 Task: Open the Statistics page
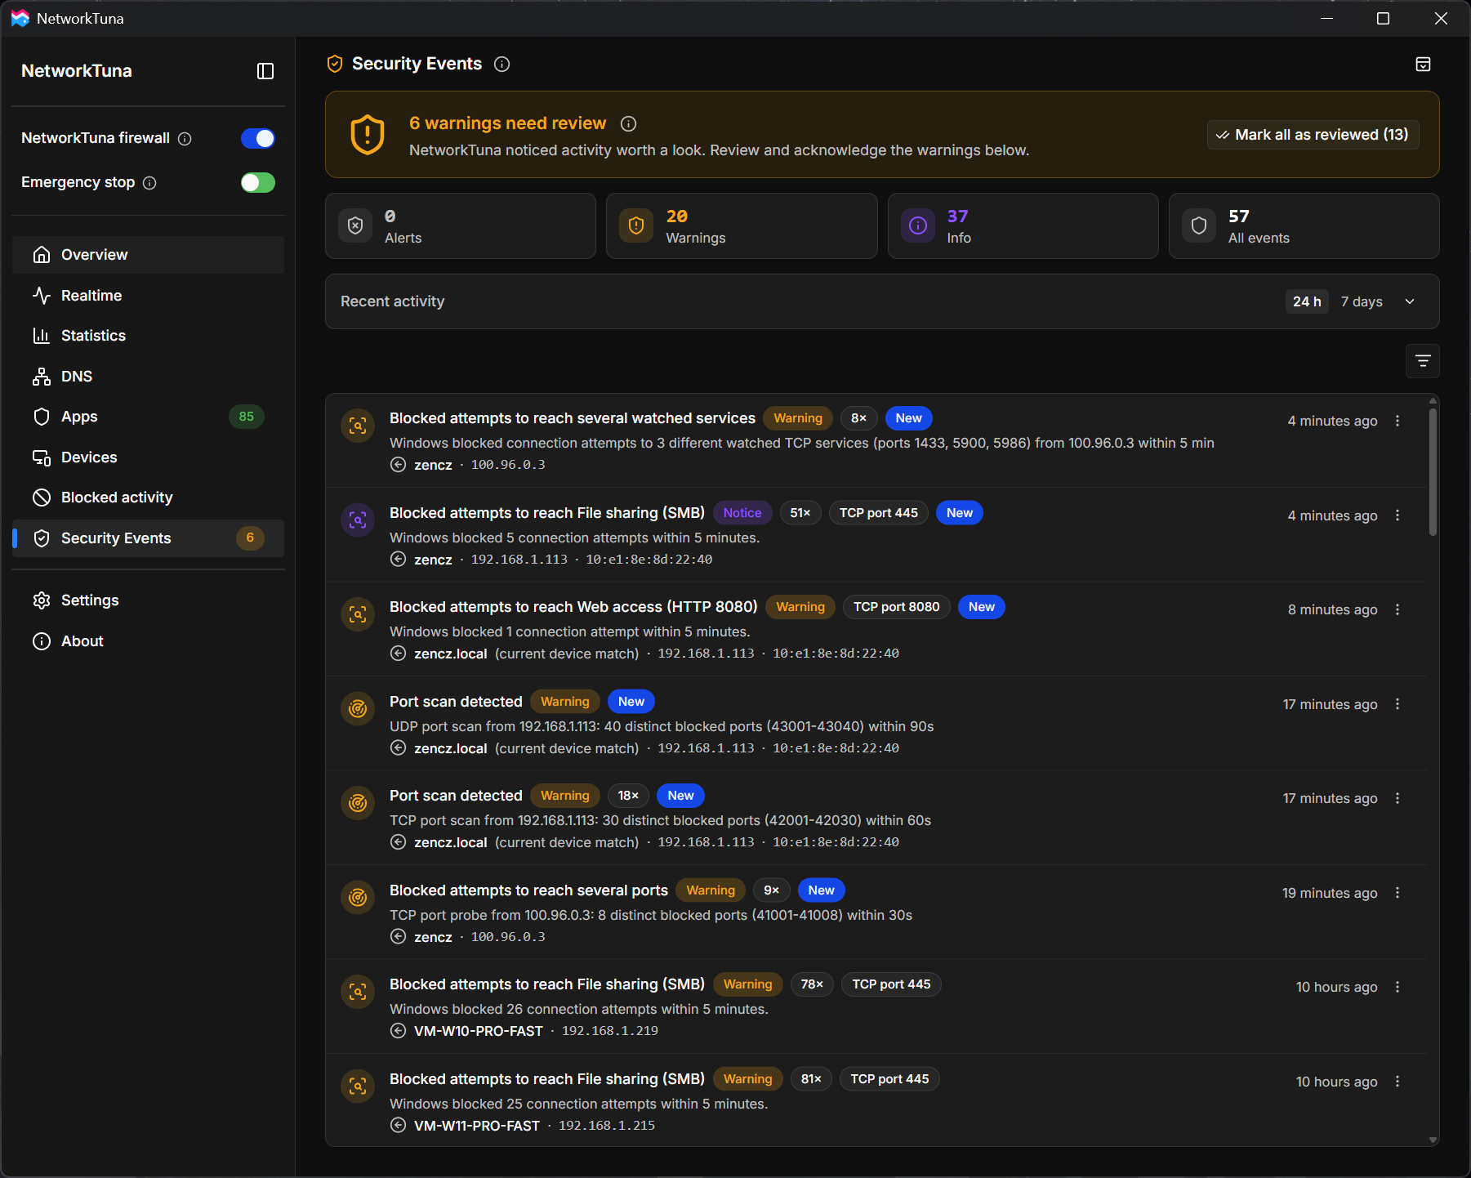148,336
